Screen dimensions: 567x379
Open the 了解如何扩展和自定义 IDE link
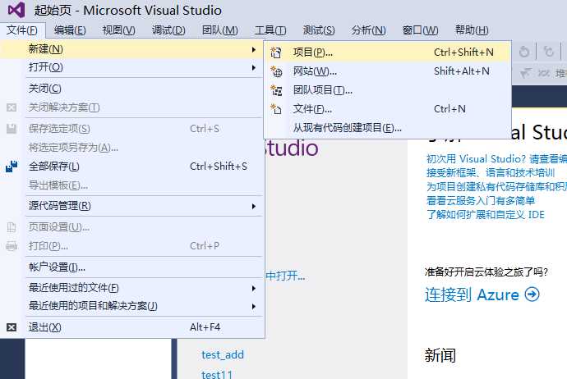tap(486, 215)
